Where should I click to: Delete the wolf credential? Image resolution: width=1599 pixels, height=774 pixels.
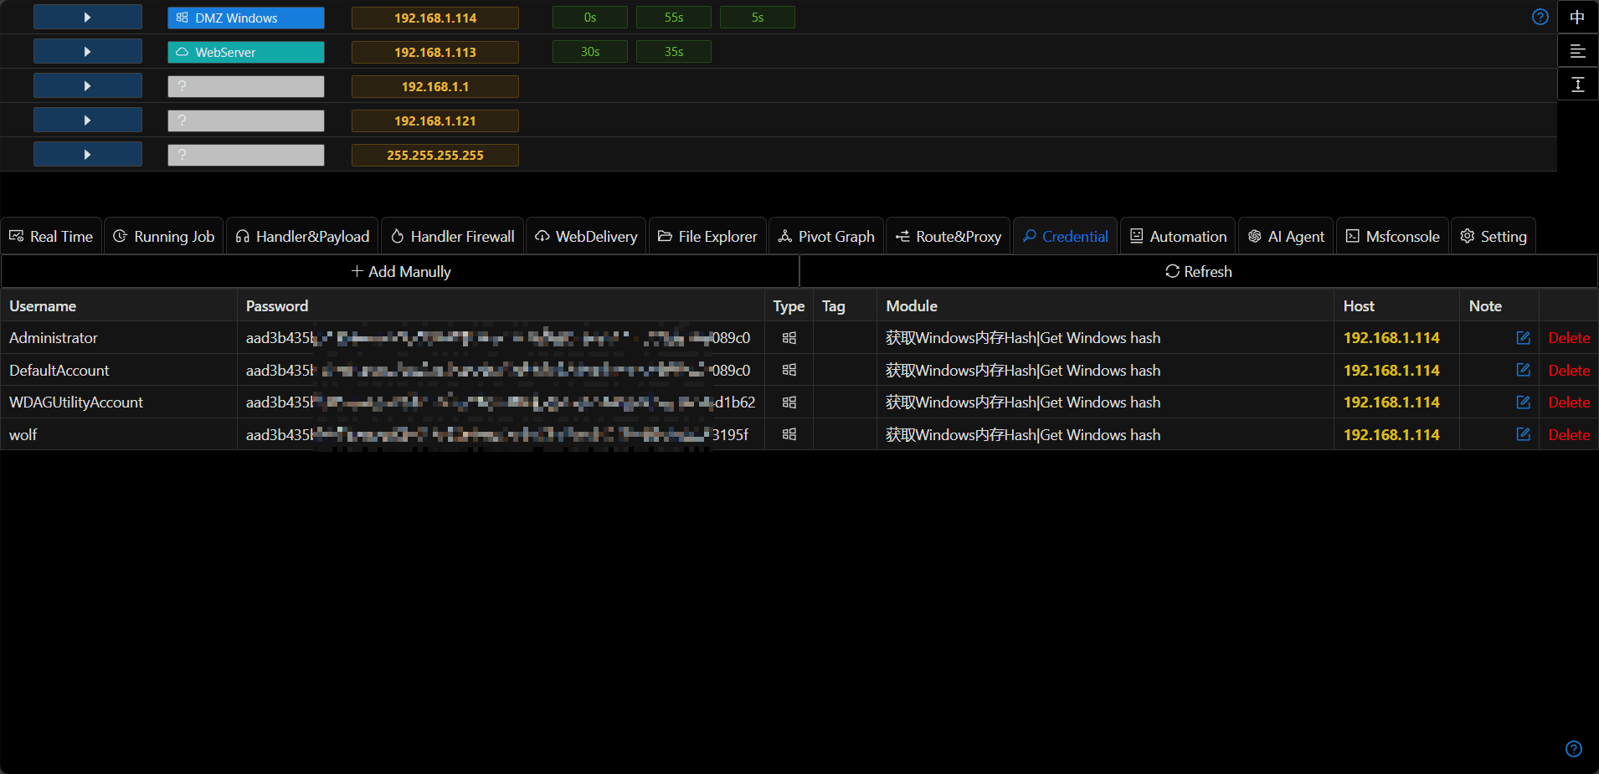(x=1569, y=434)
